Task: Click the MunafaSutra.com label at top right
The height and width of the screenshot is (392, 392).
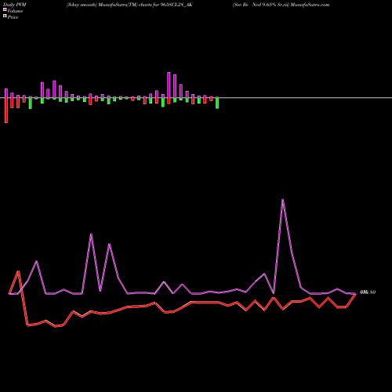Action: click(x=310, y=5)
